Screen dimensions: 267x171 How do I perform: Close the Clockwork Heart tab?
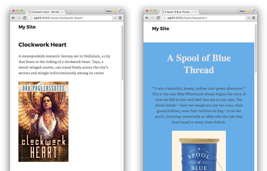click(62, 12)
